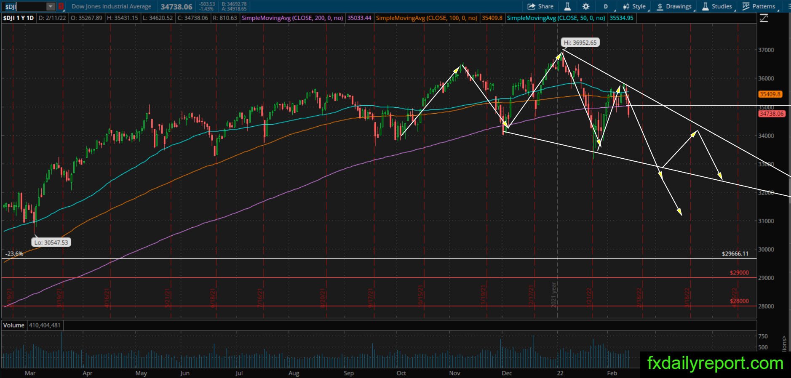Click the Lo: 30547.53 price bubble
The width and height of the screenshot is (791, 378).
[x=51, y=242]
